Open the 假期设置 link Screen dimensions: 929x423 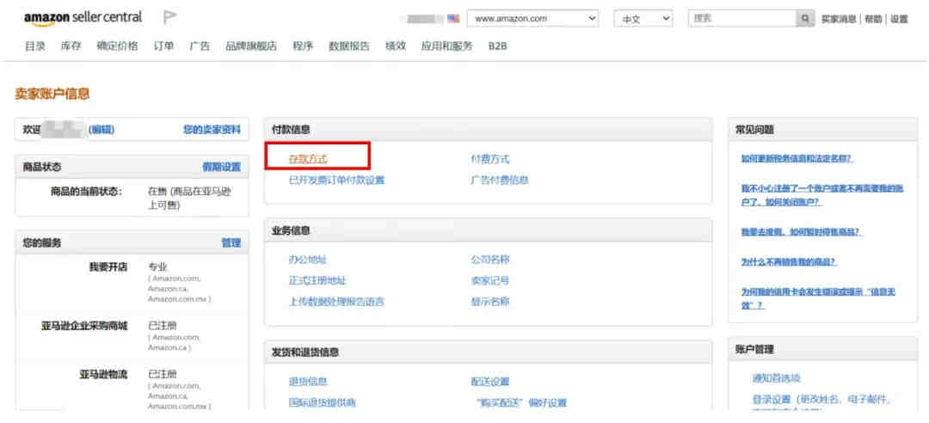[222, 167]
